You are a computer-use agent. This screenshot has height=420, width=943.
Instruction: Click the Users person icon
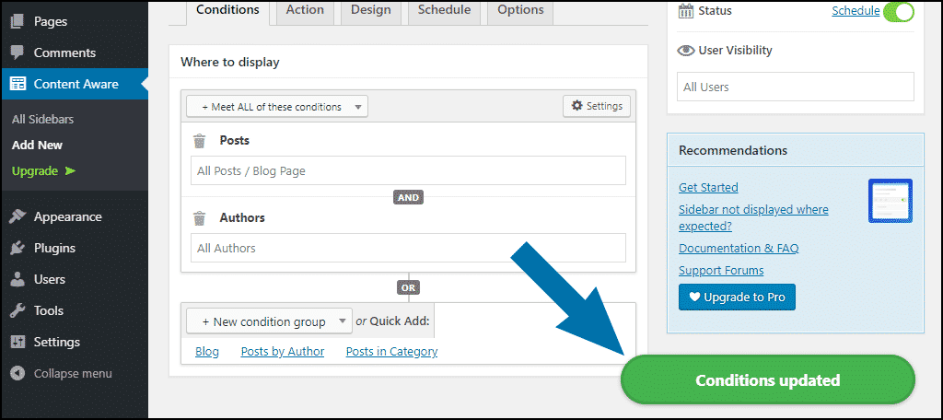click(18, 279)
